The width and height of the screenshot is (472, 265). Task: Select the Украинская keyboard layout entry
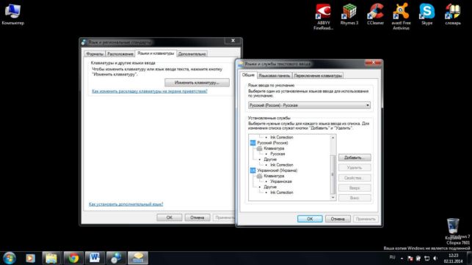coord(281,182)
